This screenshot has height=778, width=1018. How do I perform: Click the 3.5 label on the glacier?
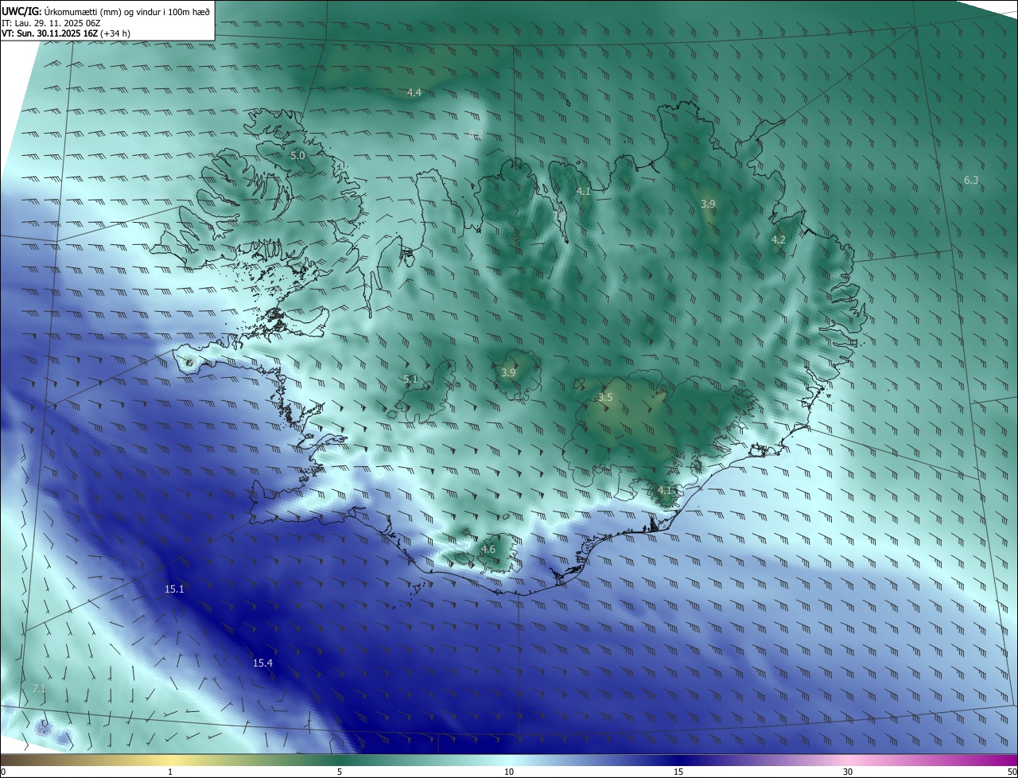605,398
